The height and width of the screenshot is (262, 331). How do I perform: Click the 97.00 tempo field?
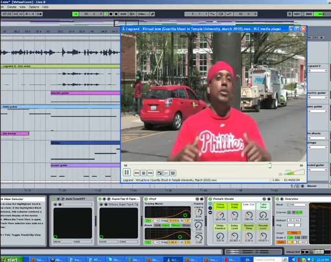tap(7, 14)
